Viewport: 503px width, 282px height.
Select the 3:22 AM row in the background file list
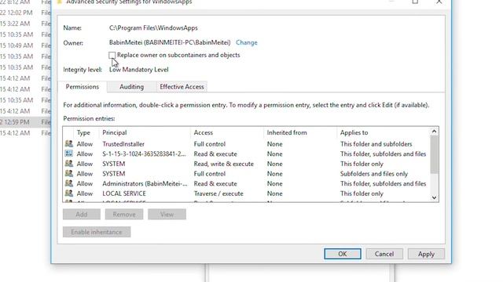[x=25, y=23]
